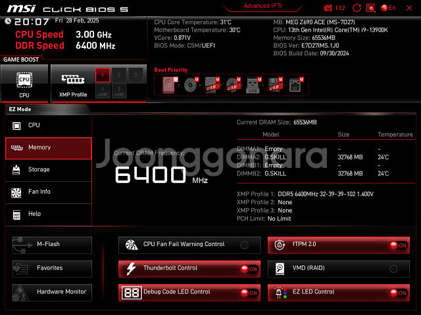This screenshot has width=421, height=315.
Task: Click the F12 screenshot camera icon
Action: point(329,8)
